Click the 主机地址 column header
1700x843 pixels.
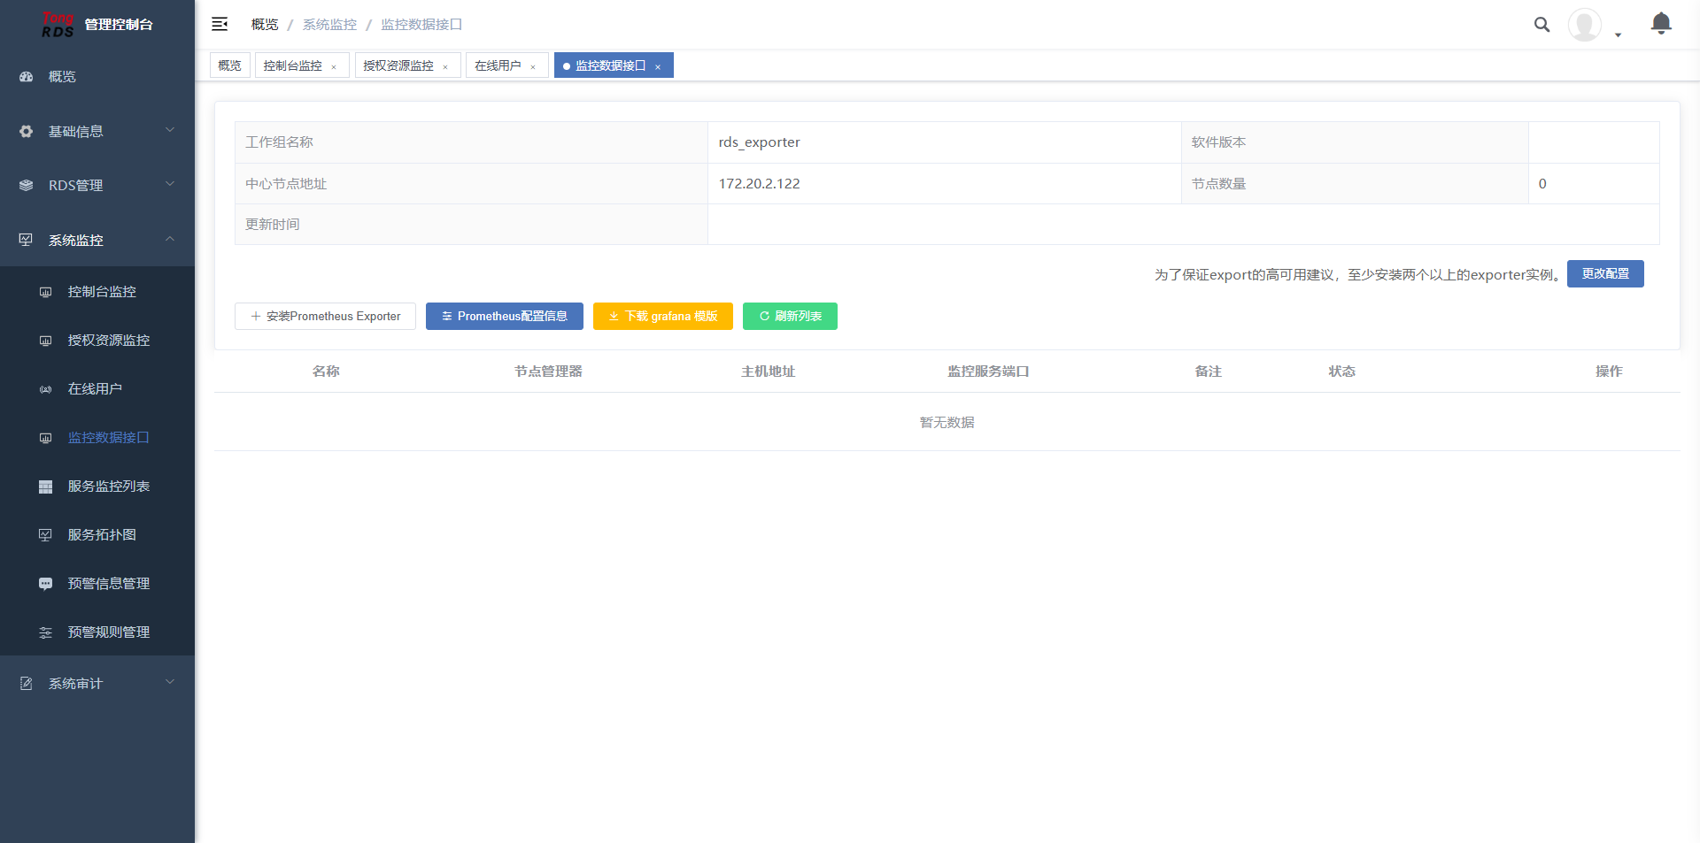pyautogui.click(x=769, y=372)
